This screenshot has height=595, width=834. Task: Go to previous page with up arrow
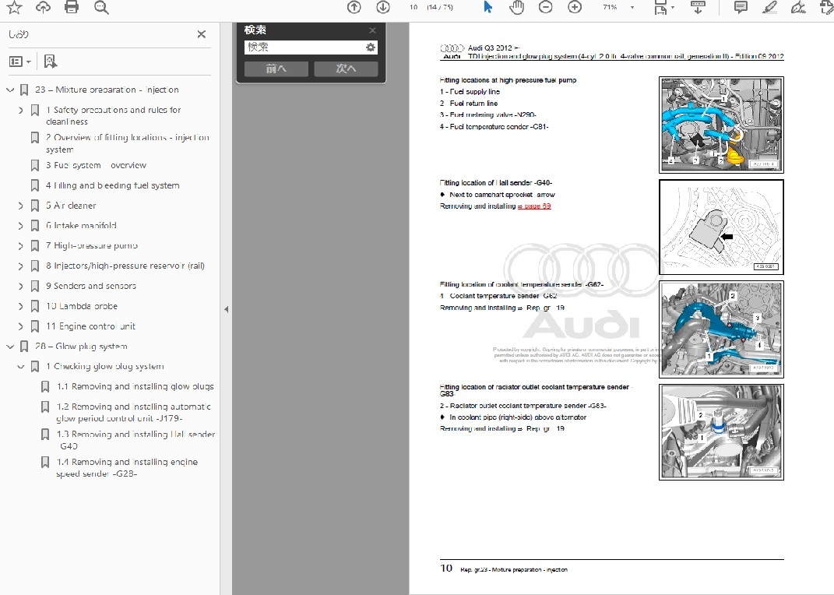(x=354, y=7)
